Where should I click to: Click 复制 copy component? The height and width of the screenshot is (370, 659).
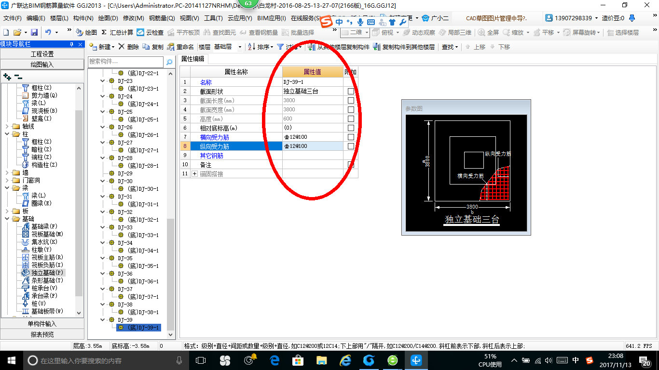pos(153,47)
